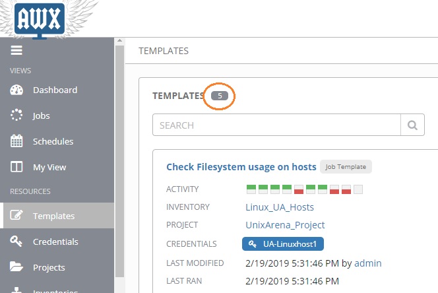Open Check Filesystem usage on hosts template

tap(240, 167)
